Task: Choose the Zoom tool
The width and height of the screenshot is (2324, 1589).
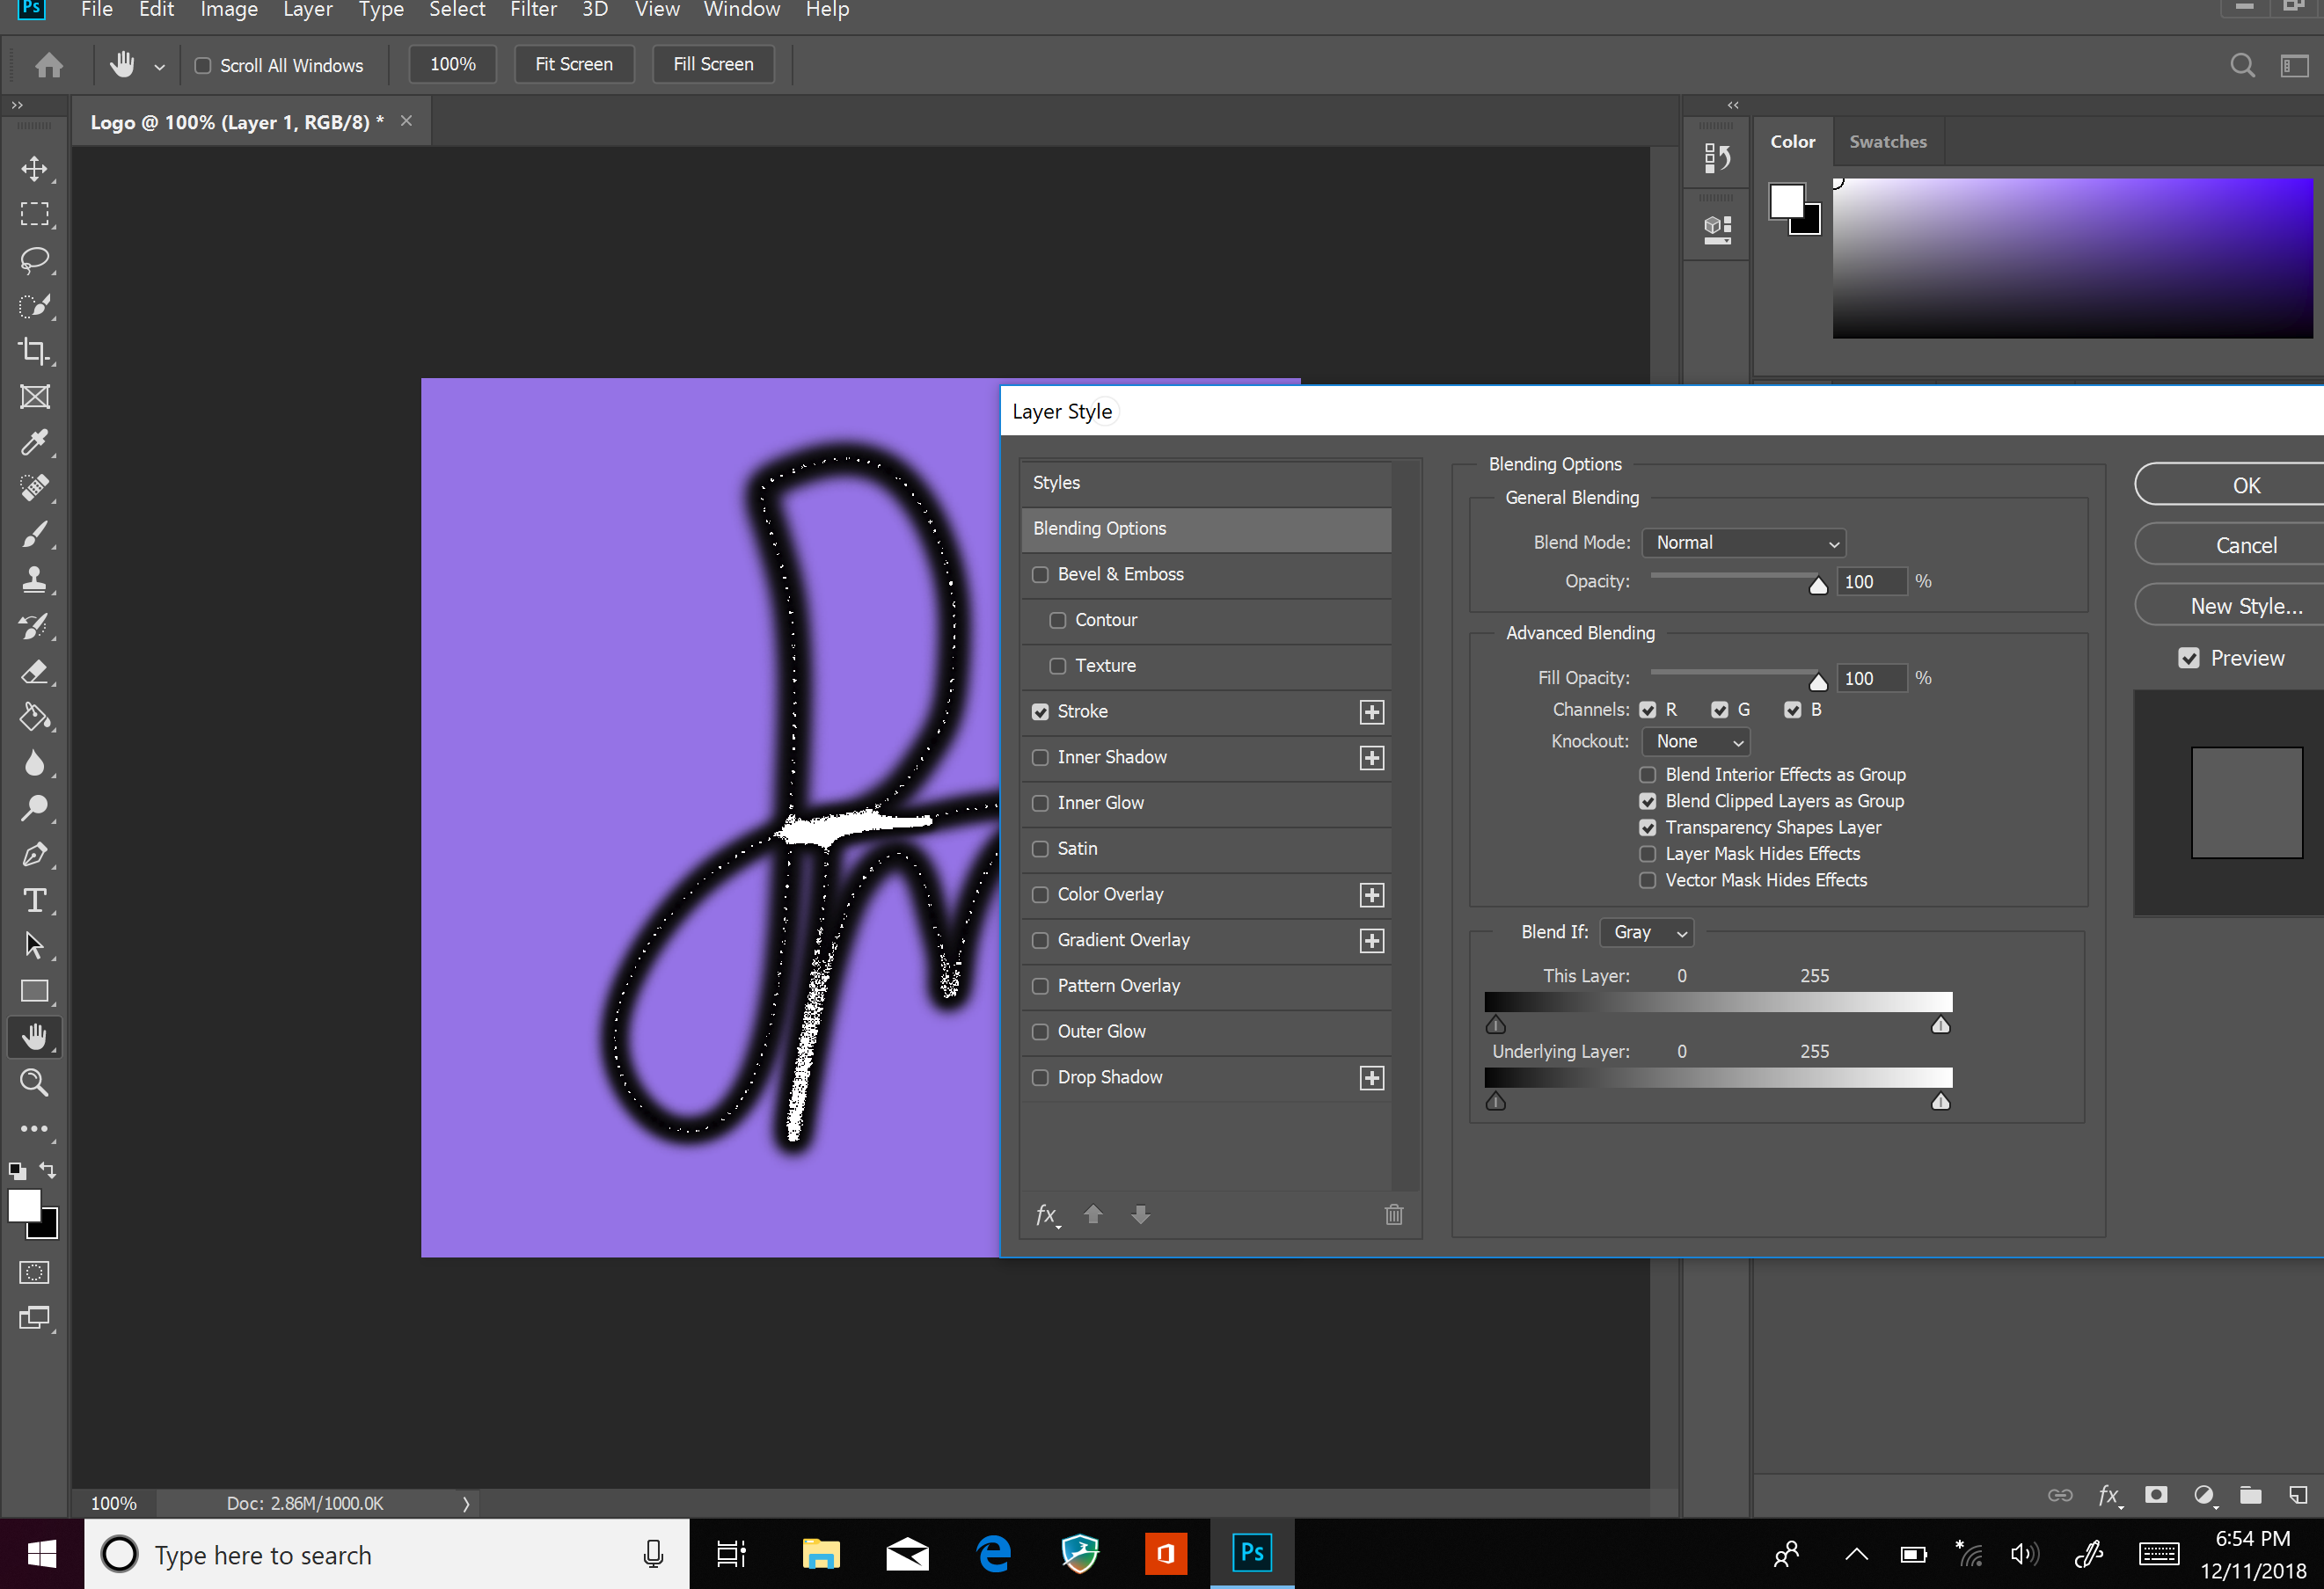Action: pyautogui.click(x=35, y=1082)
